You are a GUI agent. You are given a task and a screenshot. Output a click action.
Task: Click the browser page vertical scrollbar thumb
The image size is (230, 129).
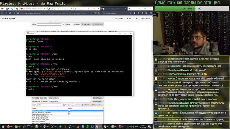click(x=152, y=46)
